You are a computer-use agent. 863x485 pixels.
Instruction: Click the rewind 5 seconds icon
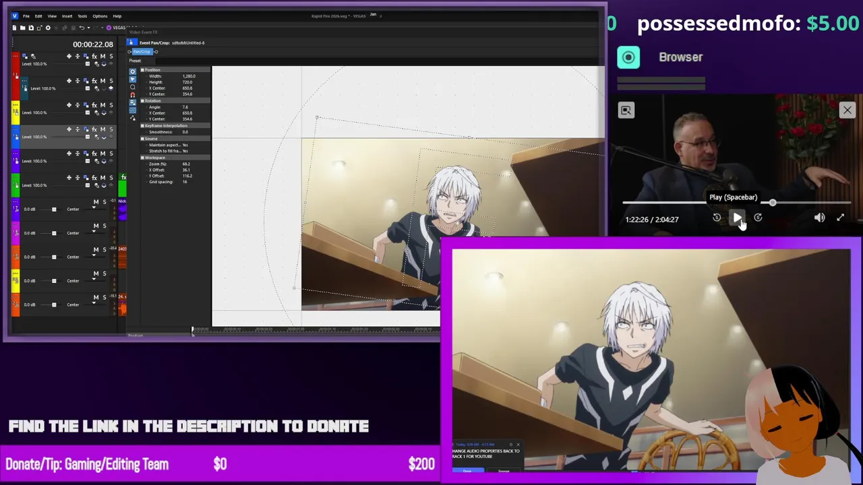[717, 218]
